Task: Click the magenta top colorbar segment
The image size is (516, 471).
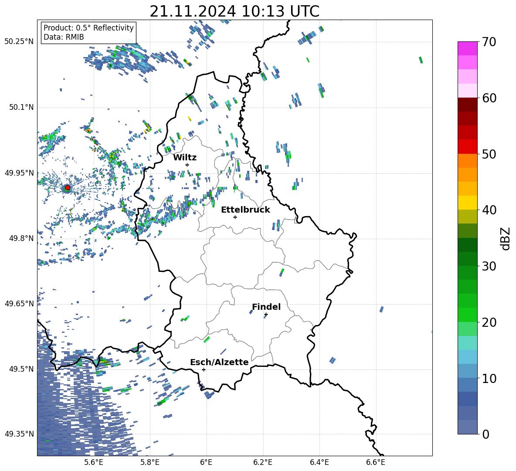Action: click(467, 48)
